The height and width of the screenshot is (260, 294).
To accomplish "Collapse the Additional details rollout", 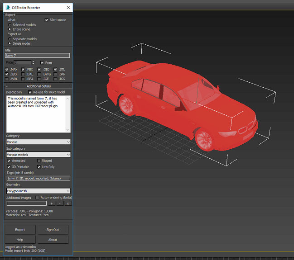I will point(39,86).
